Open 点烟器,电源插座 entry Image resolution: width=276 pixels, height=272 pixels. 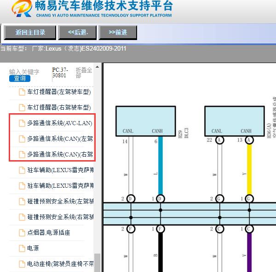tap(49, 233)
